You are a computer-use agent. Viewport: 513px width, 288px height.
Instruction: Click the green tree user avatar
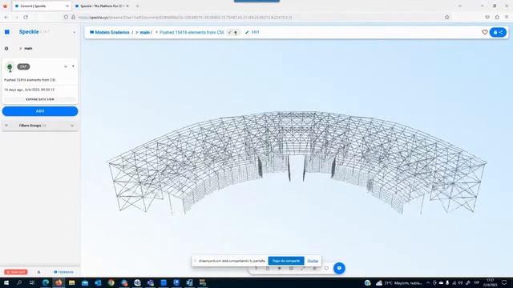click(x=10, y=67)
